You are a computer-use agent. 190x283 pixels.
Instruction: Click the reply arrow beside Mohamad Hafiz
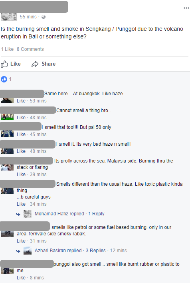[18, 214]
